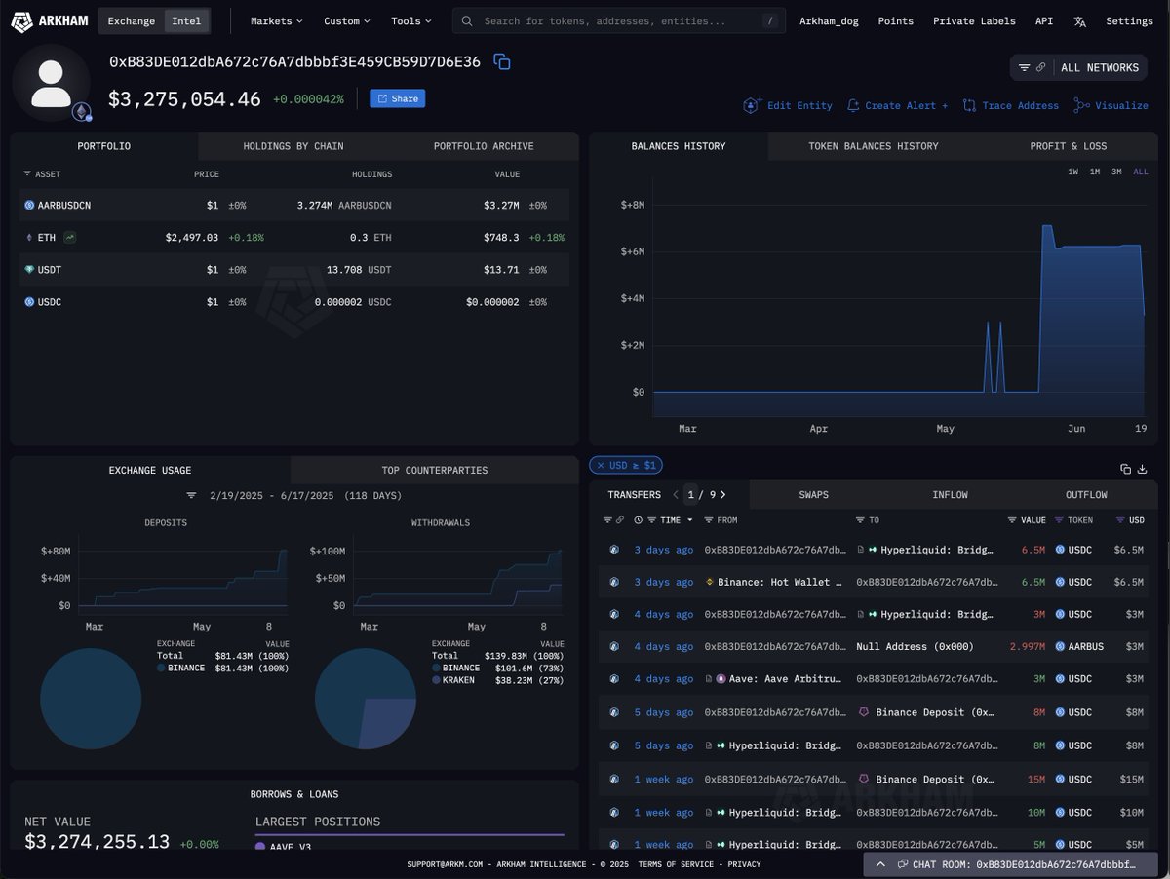Copy the wallet address with copy icon
The width and height of the screenshot is (1170, 879).
502,62
